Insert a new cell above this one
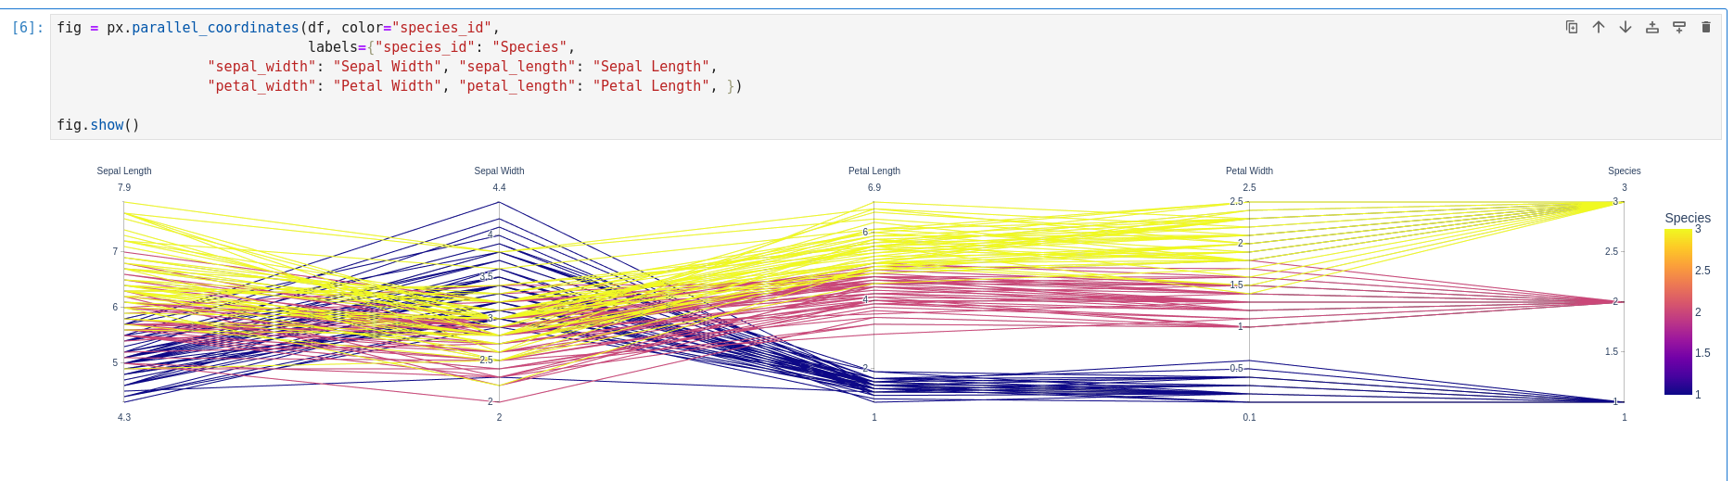 tap(1652, 27)
